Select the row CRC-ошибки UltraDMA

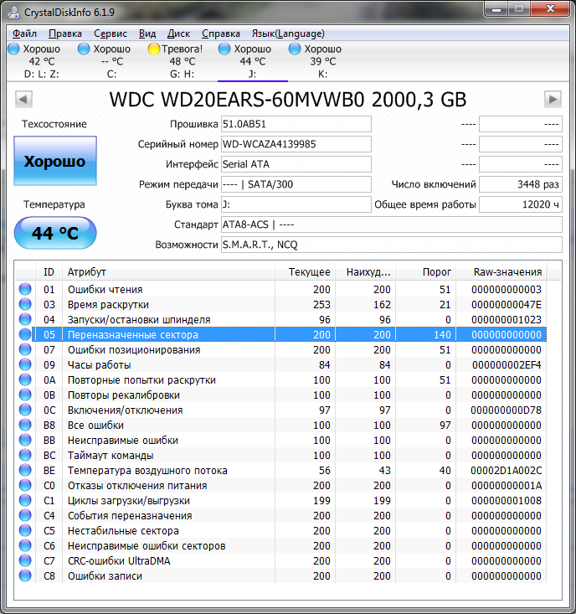[281, 560]
